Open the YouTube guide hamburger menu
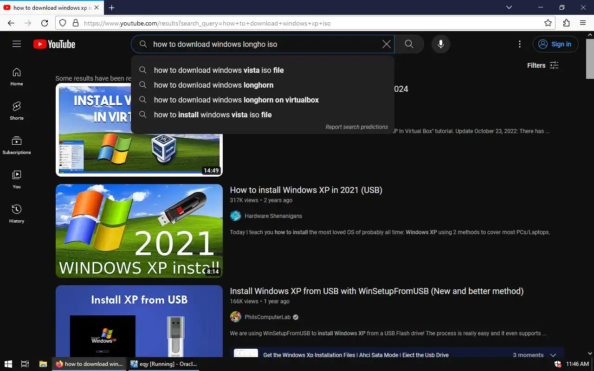This screenshot has height=371, width=594. 17,44
